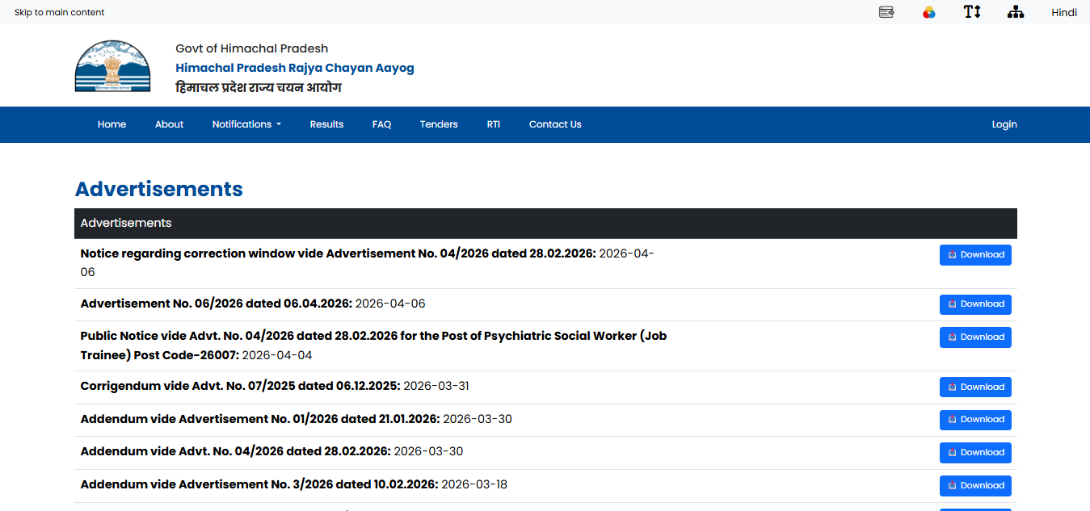1090x511 pixels.
Task: Click the Himachal Pradesh government emblem logo
Action: coord(112,66)
